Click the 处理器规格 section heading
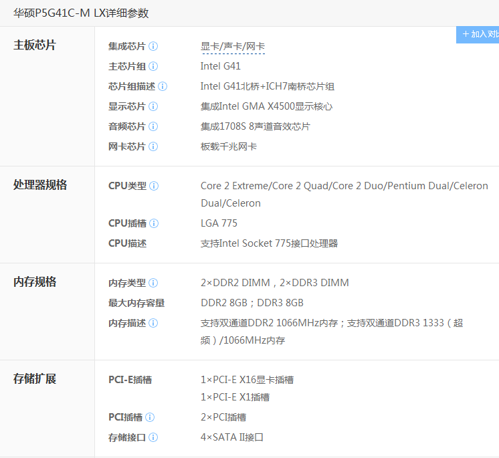Screen dimensions: 499x458 [40, 185]
